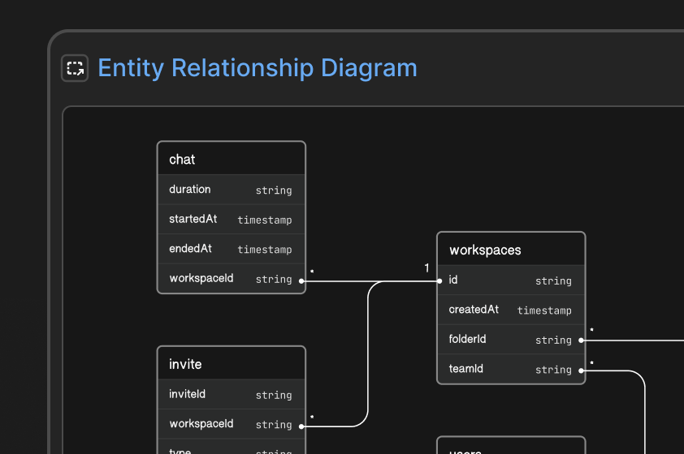The image size is (684, 454).
Task: Click the folderId row in workspaces
Action: point(511,340)
